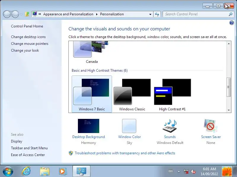The height and width of the screenshot is (177, 237).
Task: Click the muted volume tray icon
Action: tap(193, 171)
